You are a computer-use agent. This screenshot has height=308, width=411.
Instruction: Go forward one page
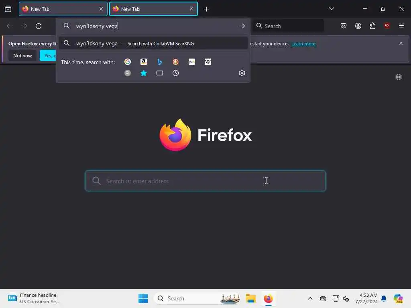pyautogui.click(x=24, y=26)
